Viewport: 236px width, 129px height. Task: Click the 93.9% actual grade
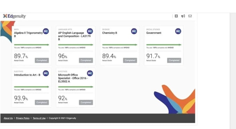[x=21, y=98]
